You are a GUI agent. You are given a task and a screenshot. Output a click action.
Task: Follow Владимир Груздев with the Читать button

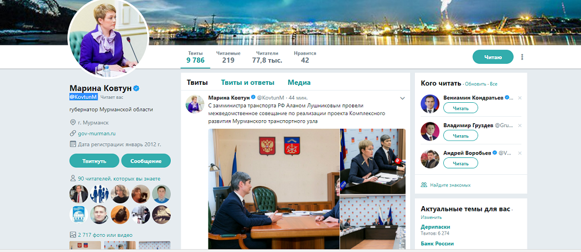[x=461, y=136]
